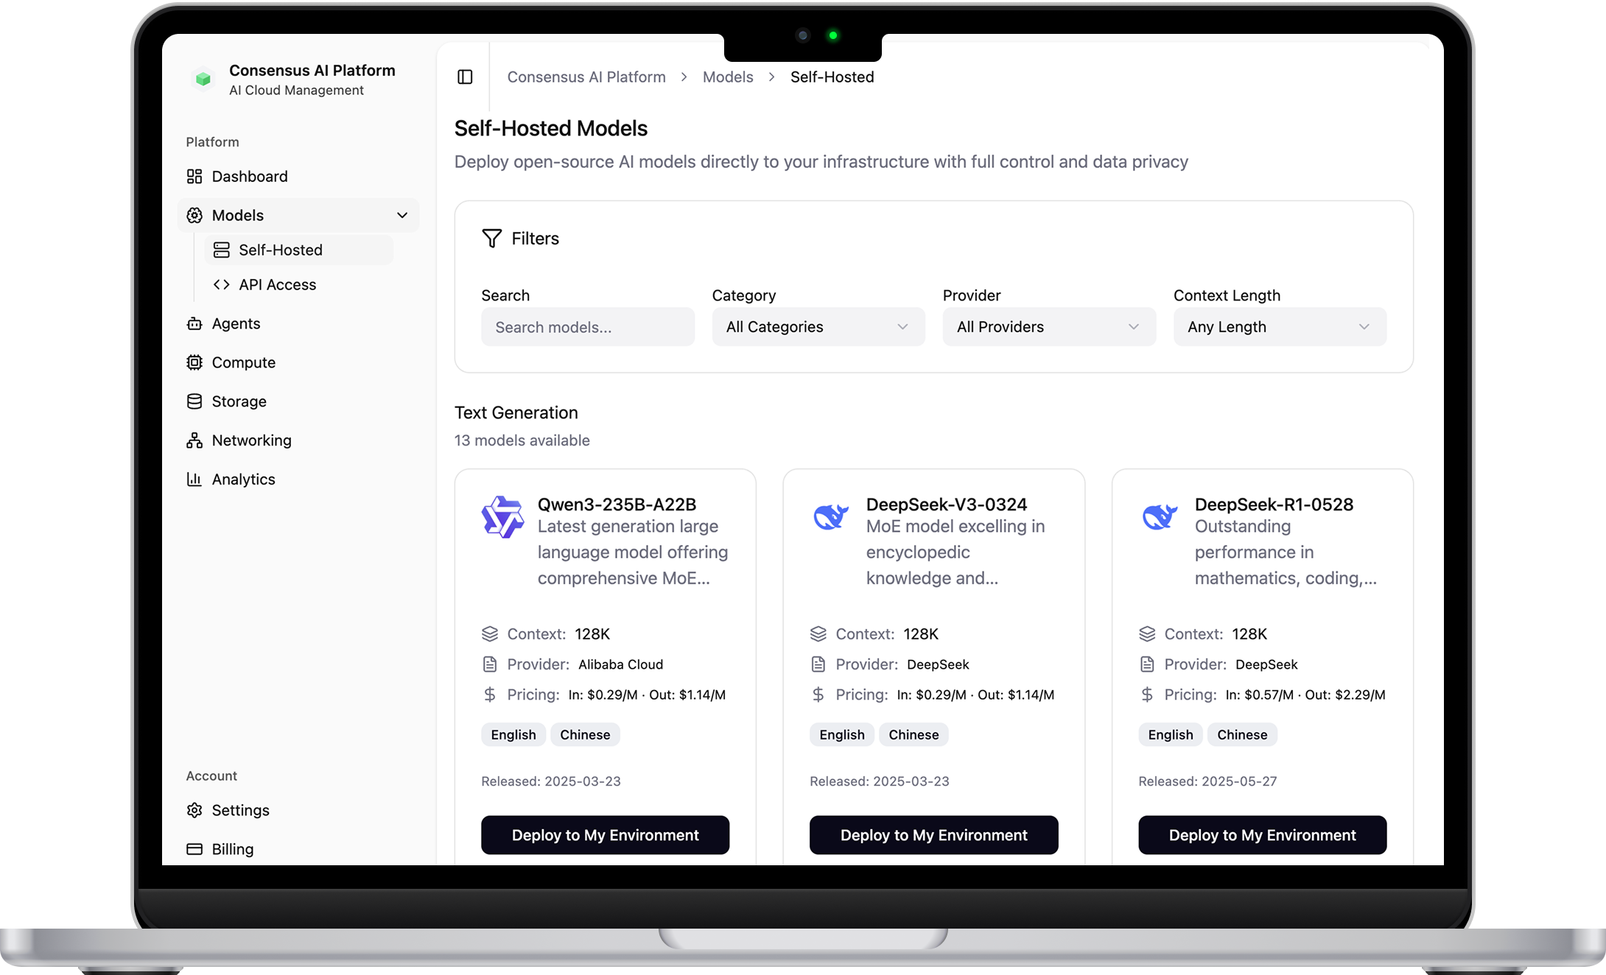Deploy Qwen3-235B-A22B to my environment
This screenshot has width=1606, height=975.
(x=605, y=835)
